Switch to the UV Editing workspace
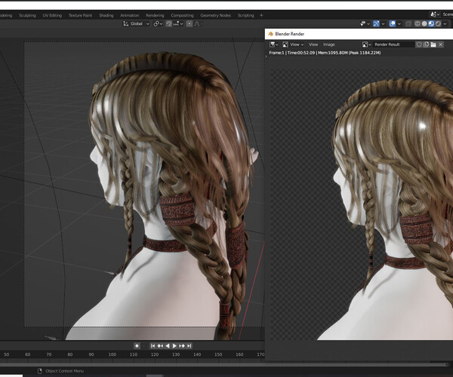Viewport: 453px width, 377px height. click(52, 15)
